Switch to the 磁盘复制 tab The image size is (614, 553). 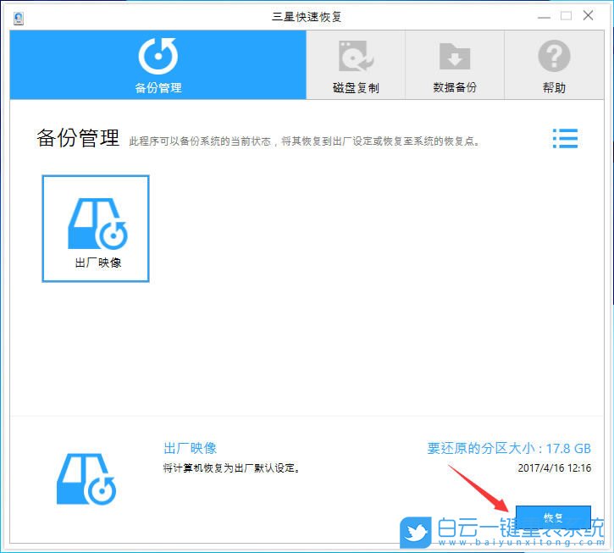[x=356, y=64]
